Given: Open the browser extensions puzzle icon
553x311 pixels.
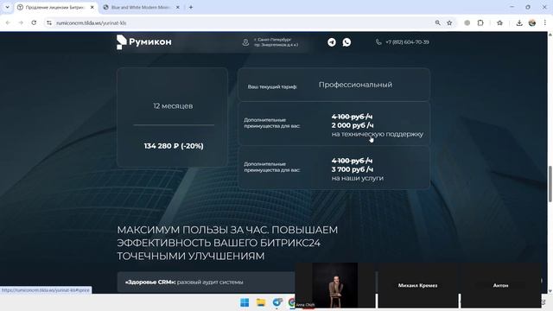Looking at the screenshot, I should point(480,22).
